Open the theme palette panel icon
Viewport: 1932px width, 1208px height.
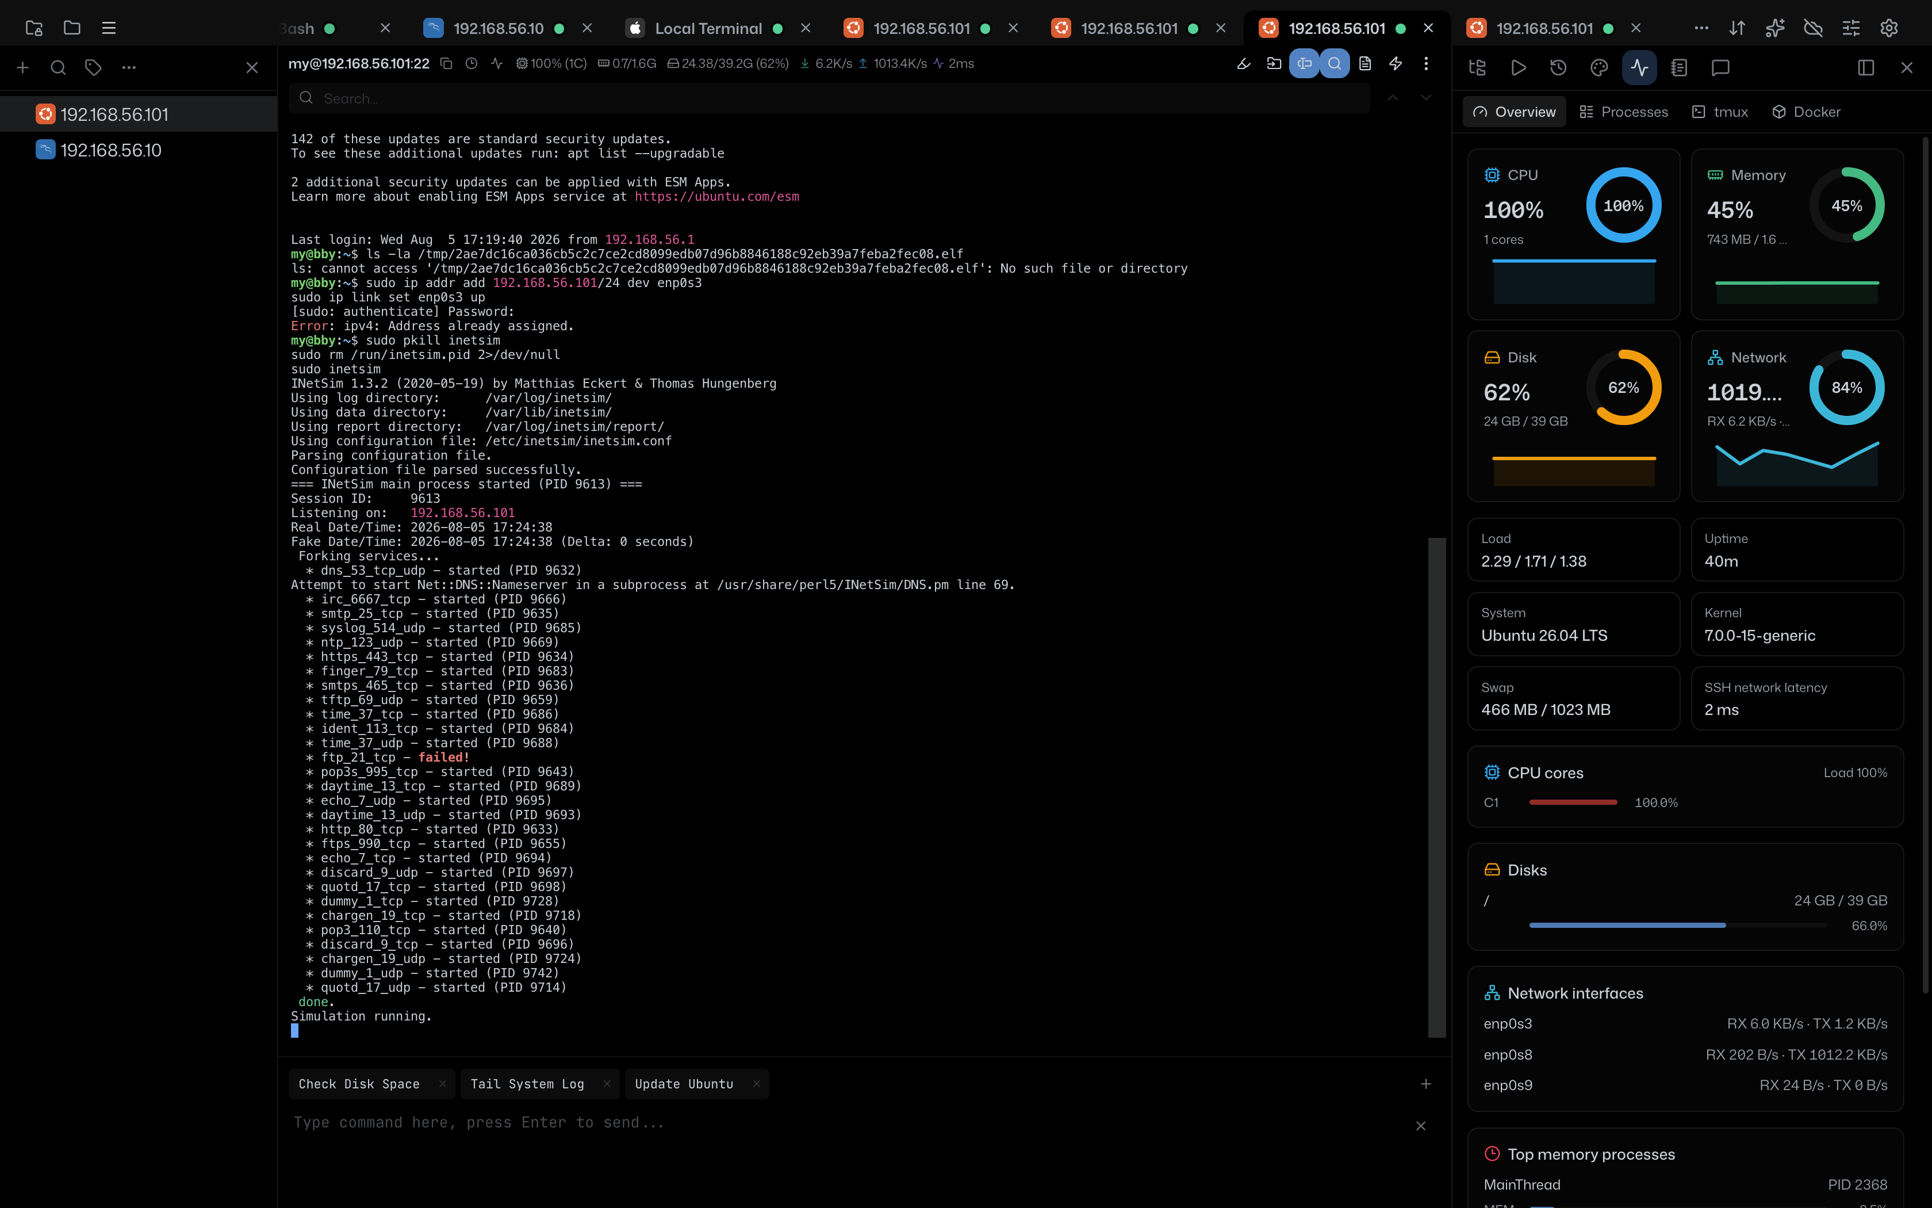(1599, 68)
